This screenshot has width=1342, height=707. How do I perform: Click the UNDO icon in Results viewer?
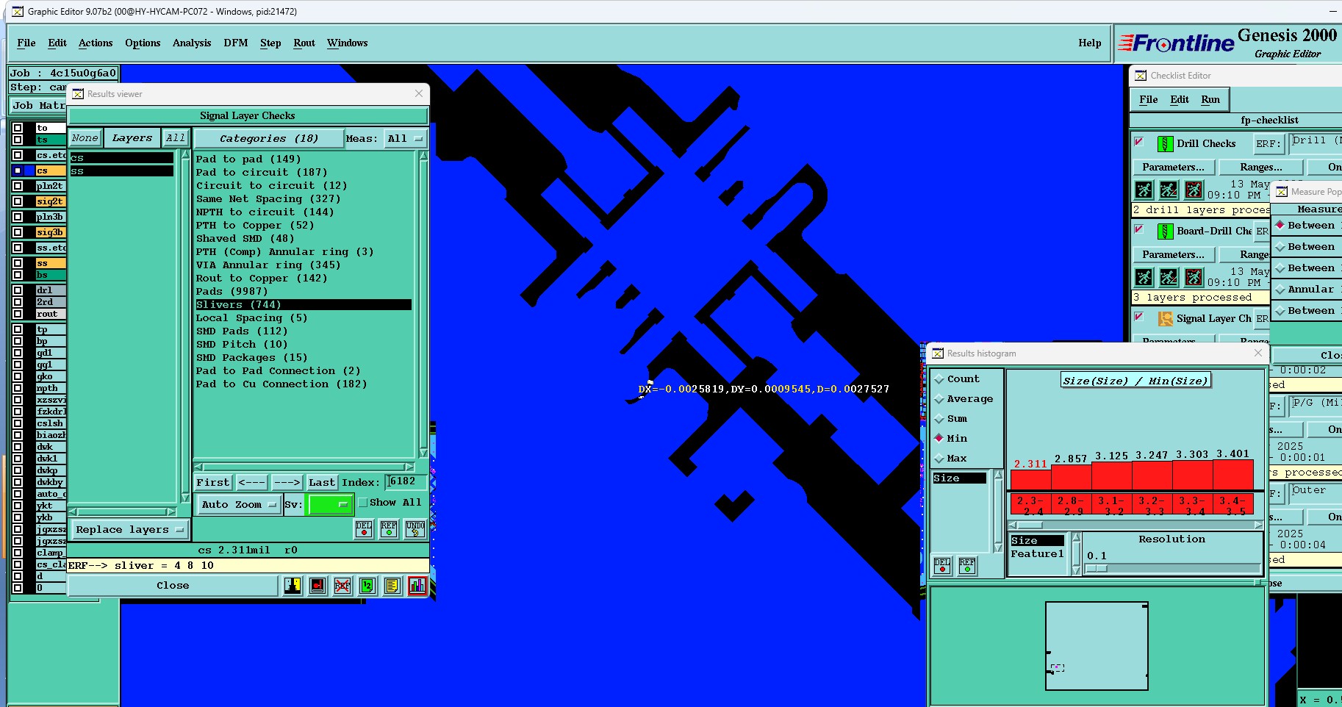[x=415, y=529]
